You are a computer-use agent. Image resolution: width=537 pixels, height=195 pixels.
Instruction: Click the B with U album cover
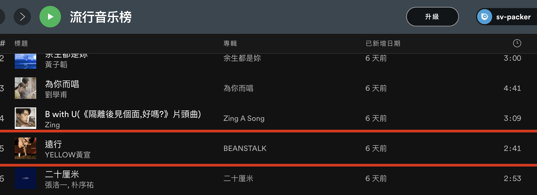coord(26,118)
